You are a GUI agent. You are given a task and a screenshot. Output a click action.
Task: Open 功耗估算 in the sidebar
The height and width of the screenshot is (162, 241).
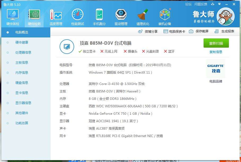(26, 123)
